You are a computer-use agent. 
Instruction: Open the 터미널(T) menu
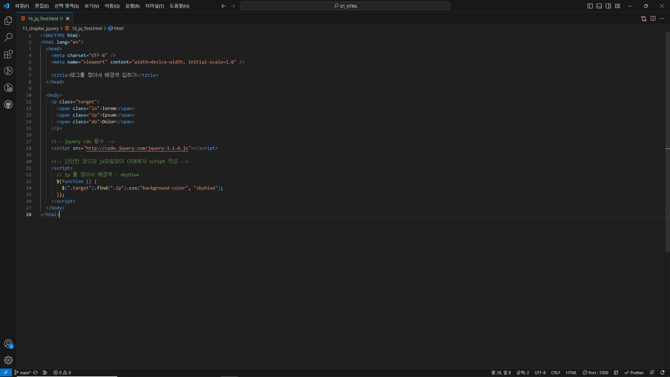coord(155,6)
